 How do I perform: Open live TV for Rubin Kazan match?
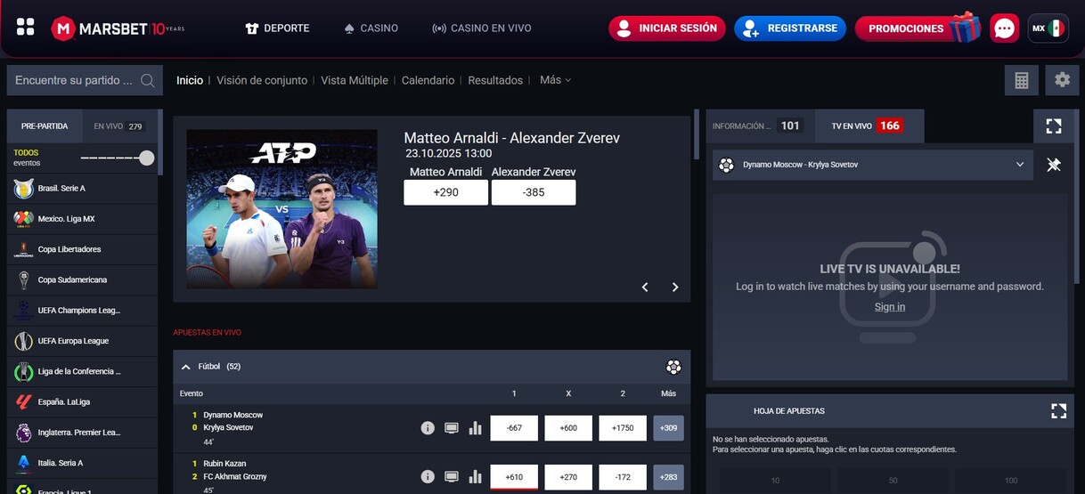tap(452, 477)
